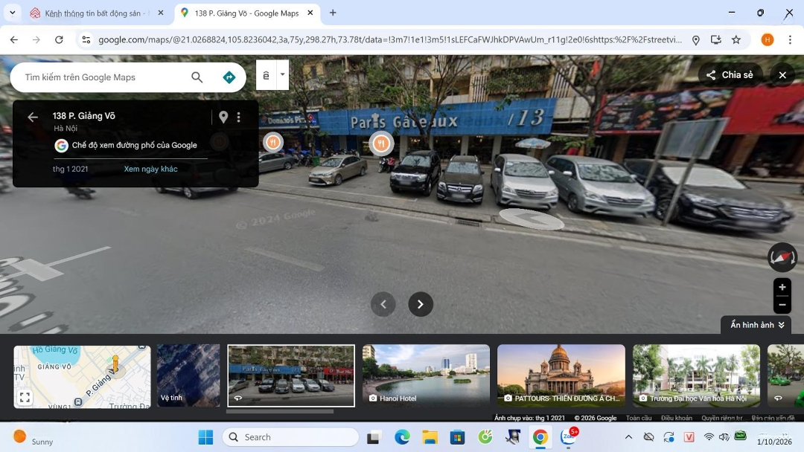Zoom in with the plus button
Image resolution: width=804 pixels, height=452 pixels.
tap(782, 287)
